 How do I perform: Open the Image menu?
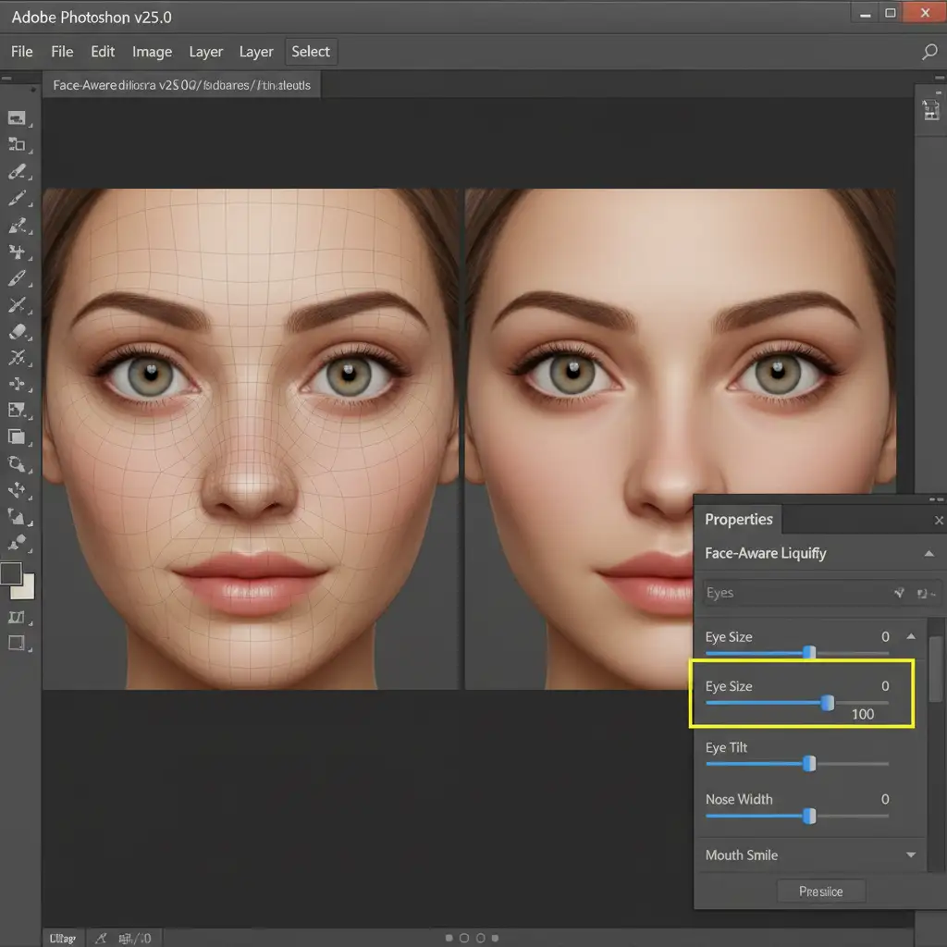click(x=152, y=52)
